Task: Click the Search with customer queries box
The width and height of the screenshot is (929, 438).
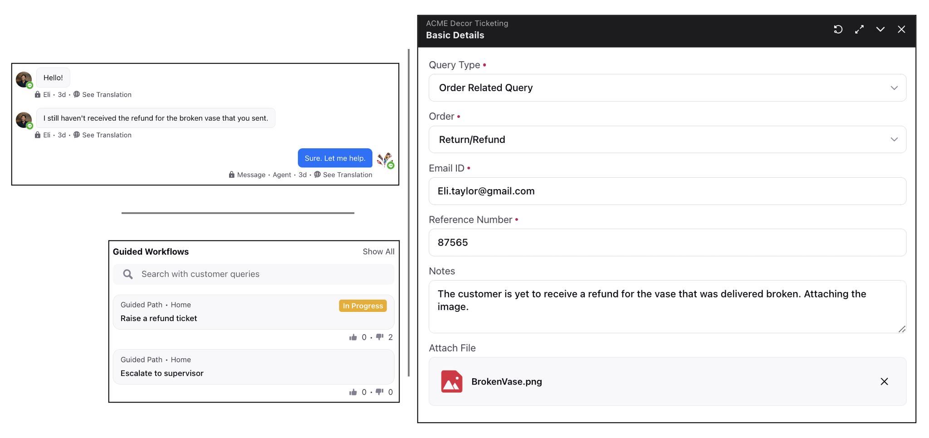Action: (x=254, y=274)
